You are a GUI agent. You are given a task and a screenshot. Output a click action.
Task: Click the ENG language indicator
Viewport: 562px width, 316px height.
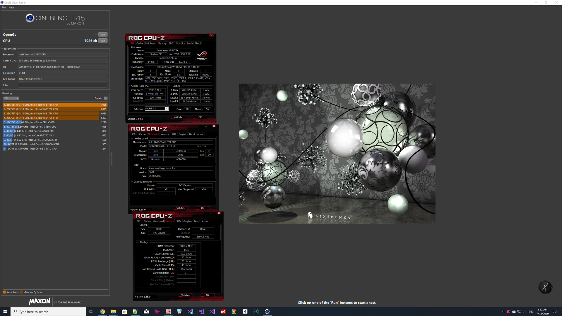(x=531, y=312)
